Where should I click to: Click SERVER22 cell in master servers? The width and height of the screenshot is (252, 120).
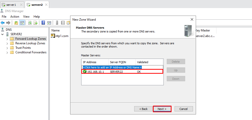tap(116, 72)
